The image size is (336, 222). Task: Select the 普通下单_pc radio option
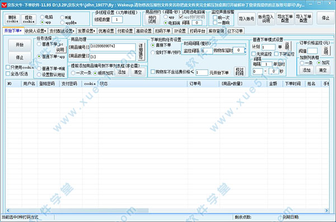click(x=39, y=44)
